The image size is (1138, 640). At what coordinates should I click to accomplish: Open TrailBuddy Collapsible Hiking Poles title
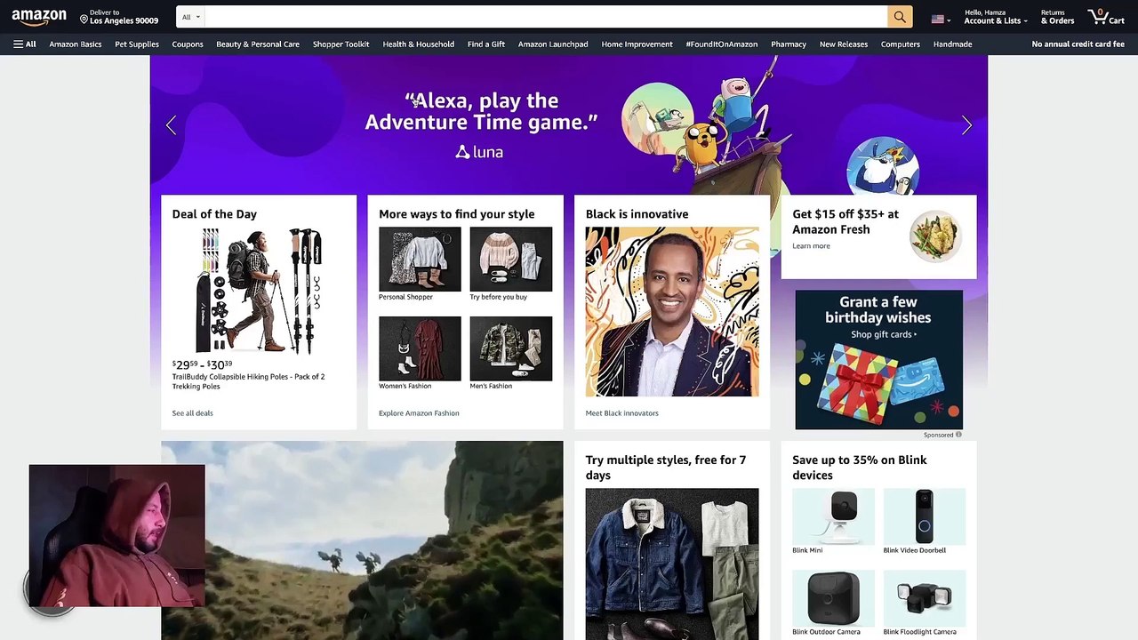(x=248, y=381)
